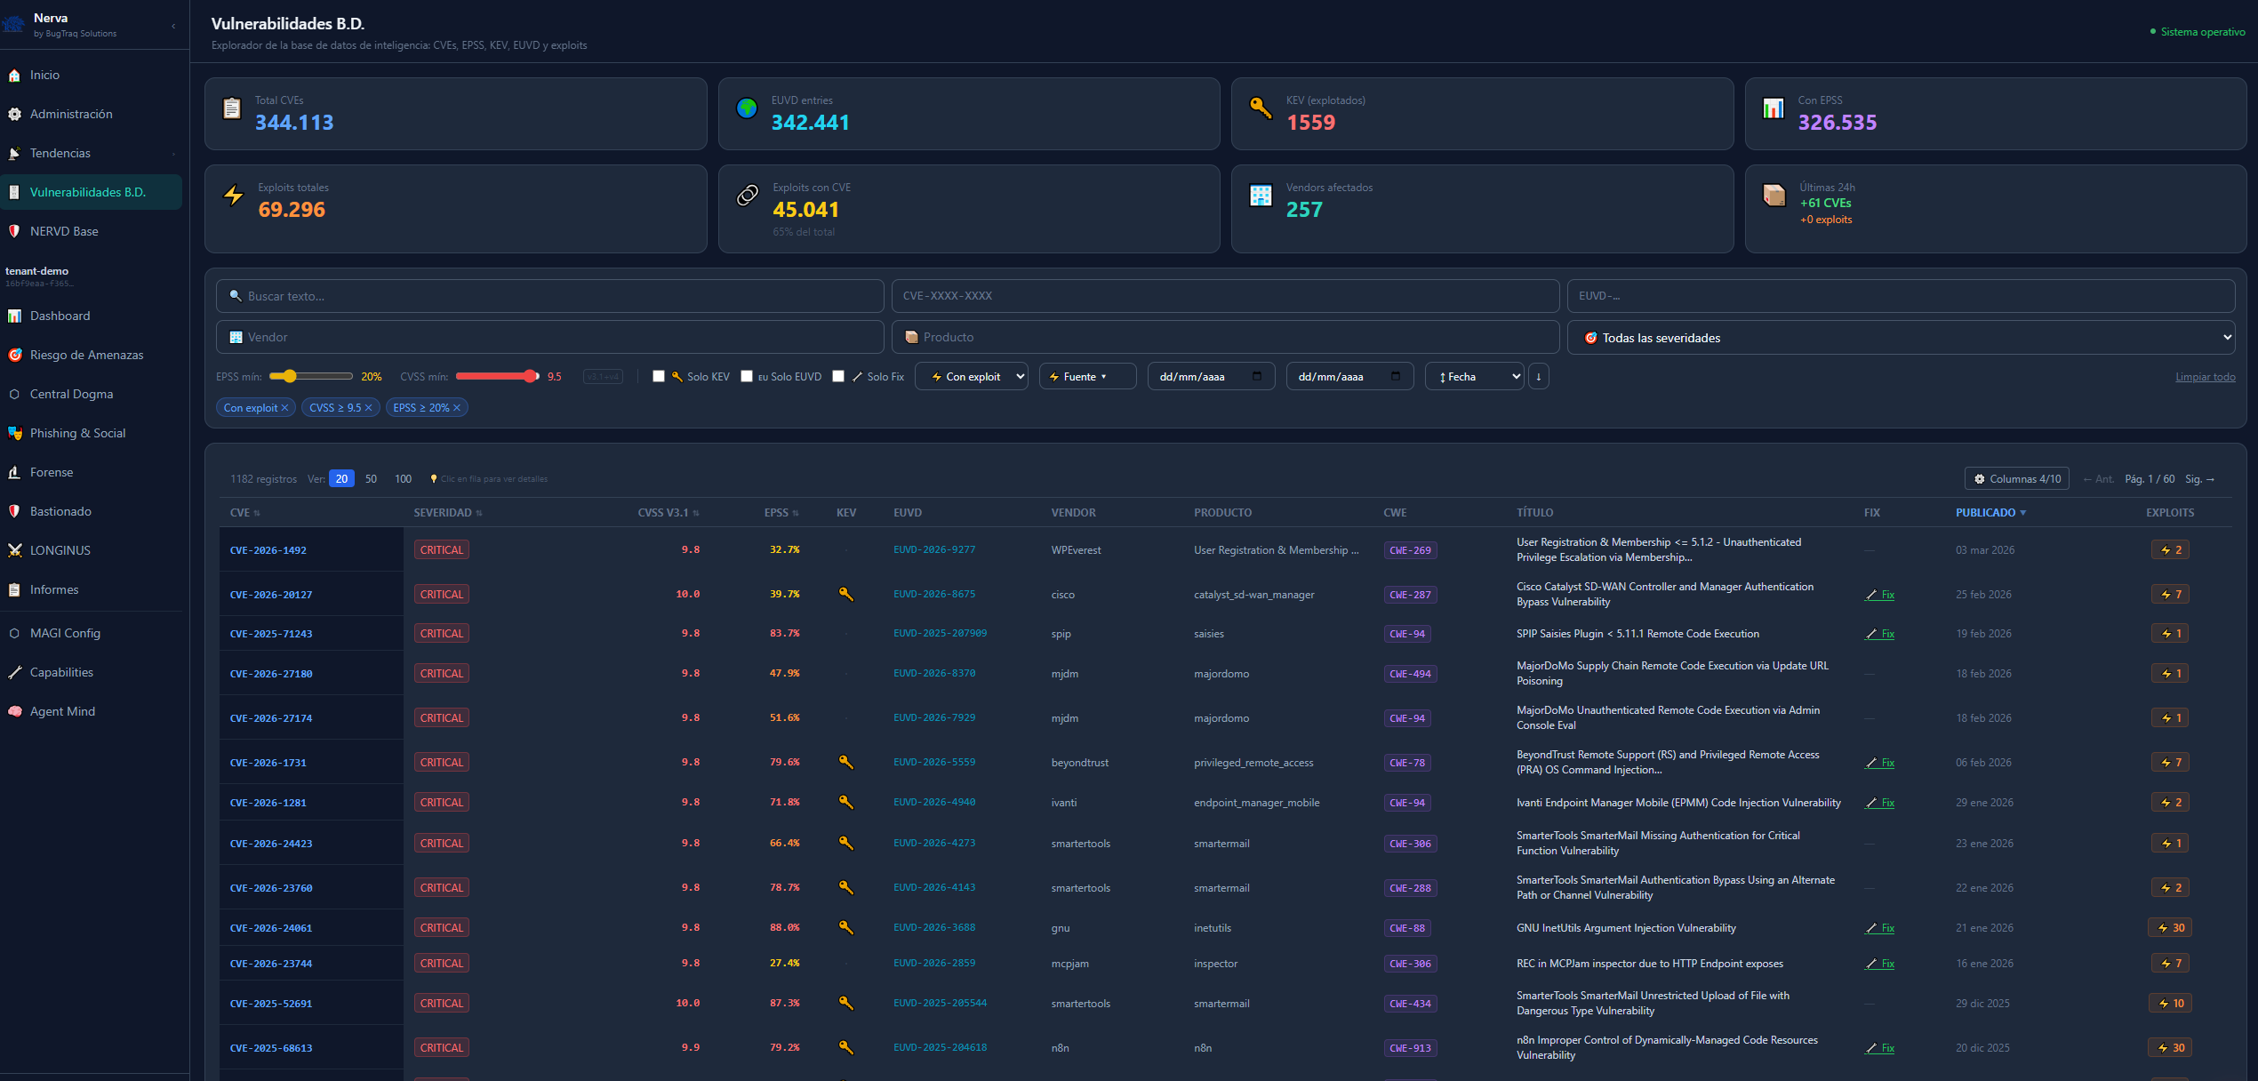
Task: Collapse the sidebar with the chevron
Action: tap(173, 26)
